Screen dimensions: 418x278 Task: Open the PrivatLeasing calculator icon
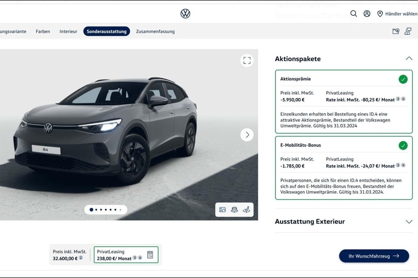tap(150, 255)
